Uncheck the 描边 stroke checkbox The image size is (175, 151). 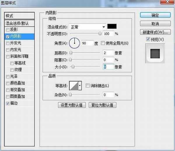[8, 103]
